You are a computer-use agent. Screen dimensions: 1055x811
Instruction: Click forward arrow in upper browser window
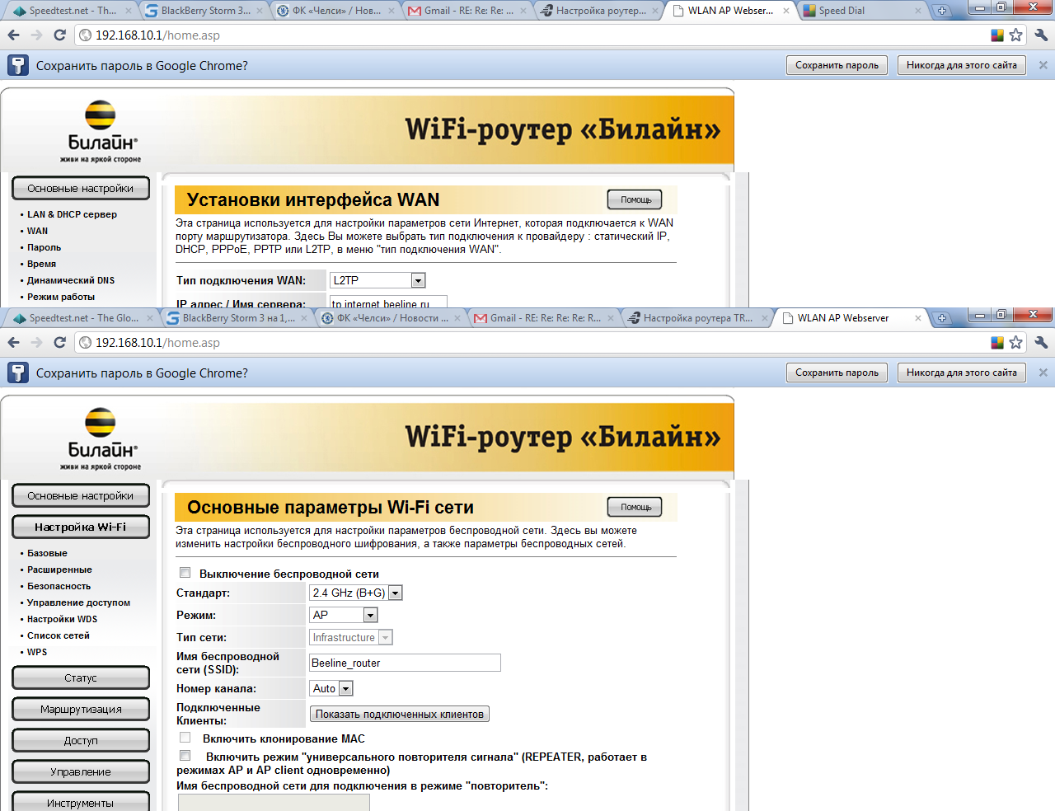click(36, 35)
